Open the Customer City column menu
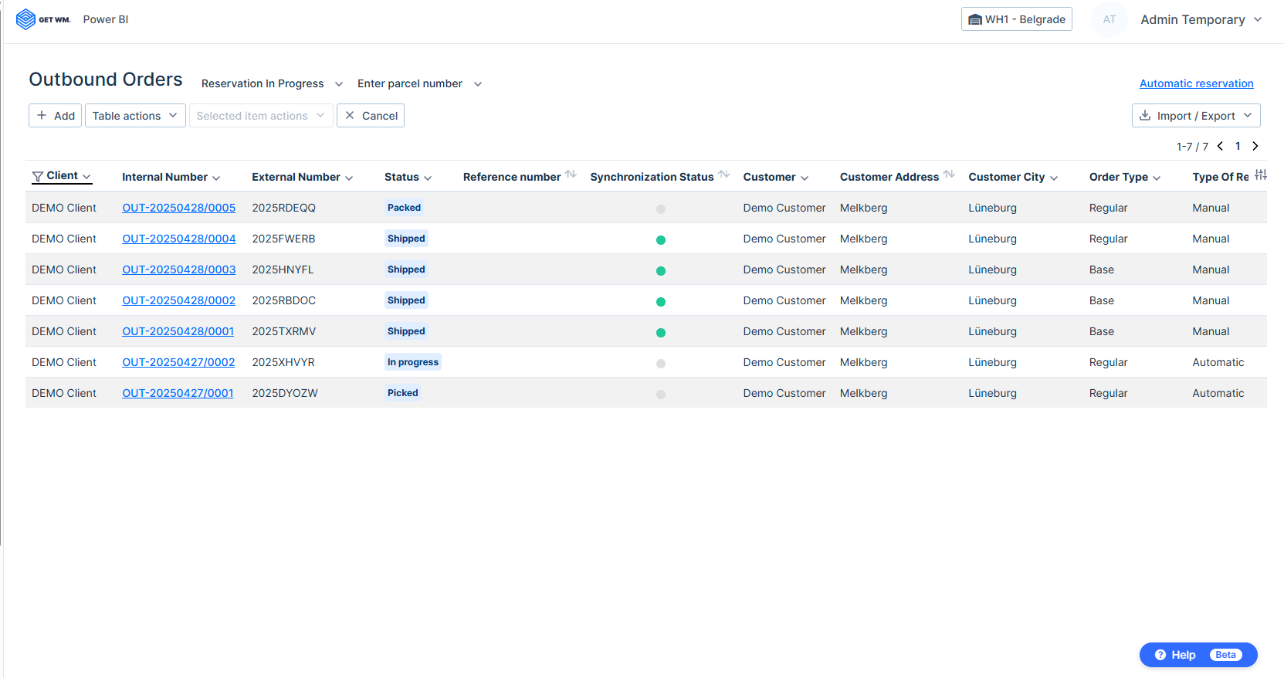The height and width of the screenshot is (678, 1284). pyautogui.click(x=1054, y=178)
